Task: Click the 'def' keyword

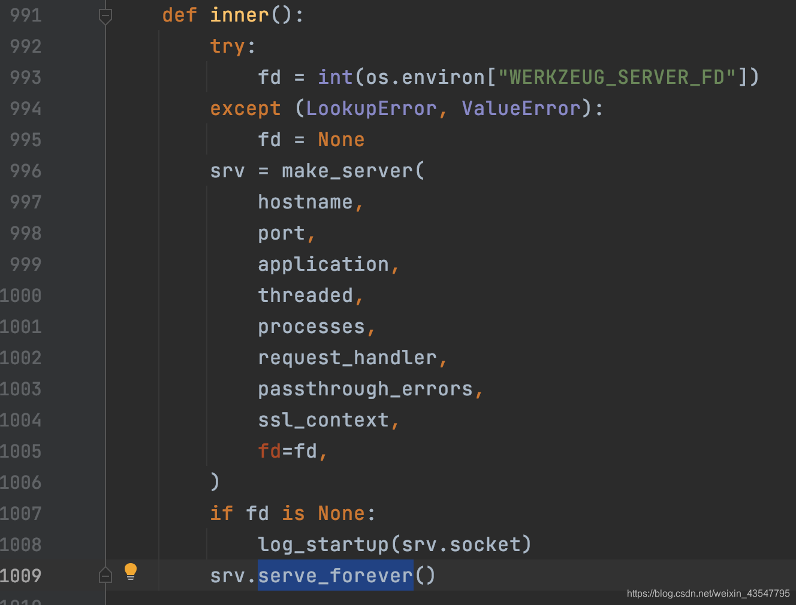Action: coord(179,15)
